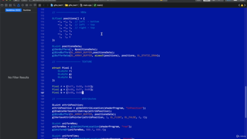The image size is (247, 139).
Task: Open the related items grid menu
Action: (x=40, y=5)
